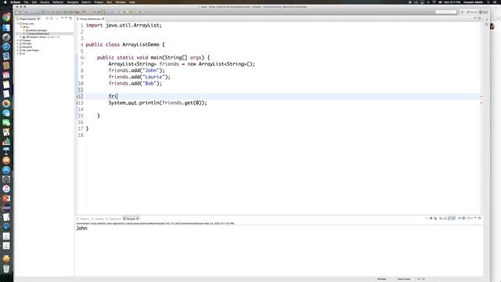
Task: Open the Trash in the Dock
Action: [x=6, y=269]
